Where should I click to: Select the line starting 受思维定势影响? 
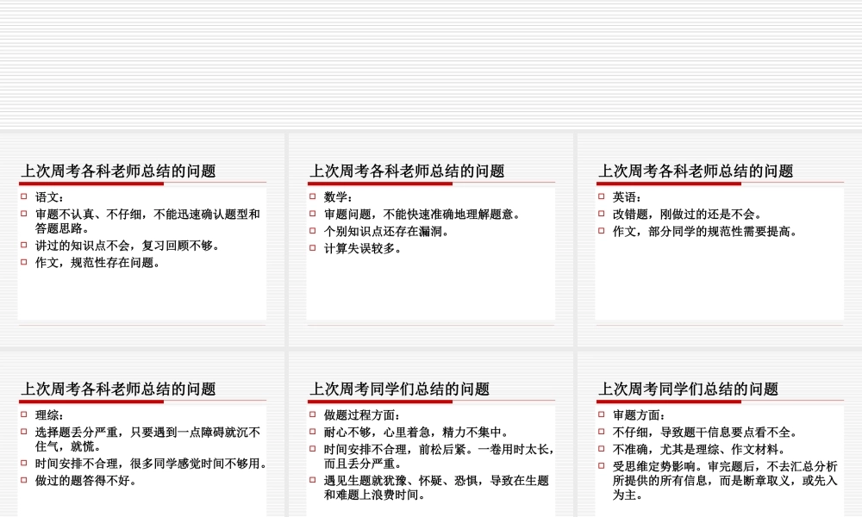[725, 481]
